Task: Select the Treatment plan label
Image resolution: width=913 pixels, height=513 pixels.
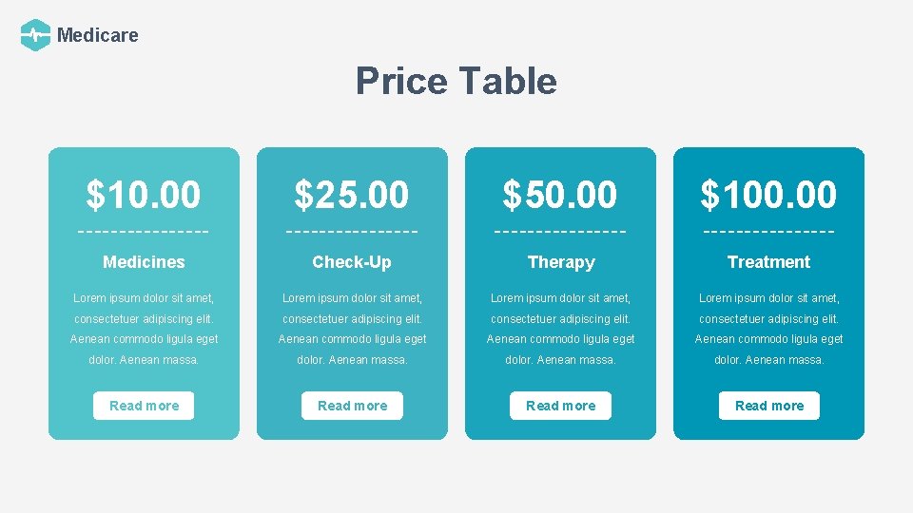Action: 768,262
